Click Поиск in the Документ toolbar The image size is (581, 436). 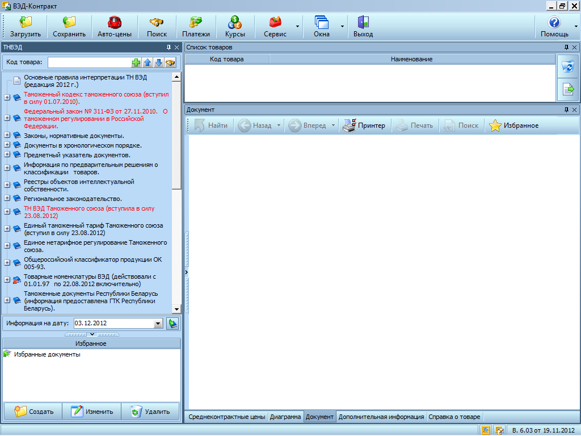click(461, 125)
